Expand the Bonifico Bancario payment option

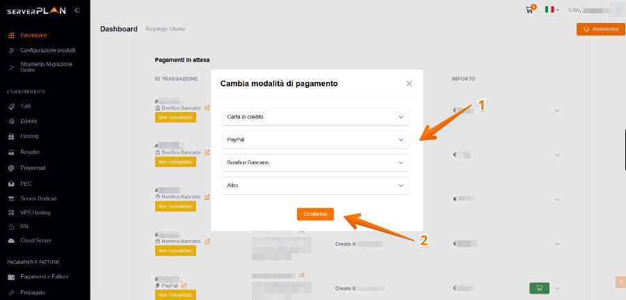315,163
